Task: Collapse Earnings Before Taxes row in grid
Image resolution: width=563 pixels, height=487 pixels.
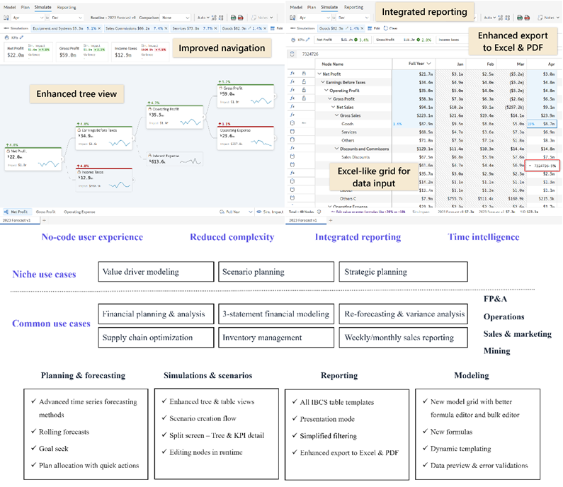Action: (323, 82)
